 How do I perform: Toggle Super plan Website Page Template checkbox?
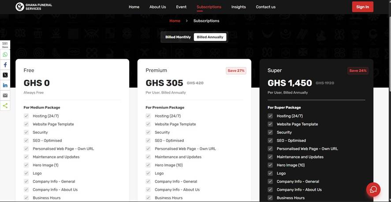click(x=270, y=124)
